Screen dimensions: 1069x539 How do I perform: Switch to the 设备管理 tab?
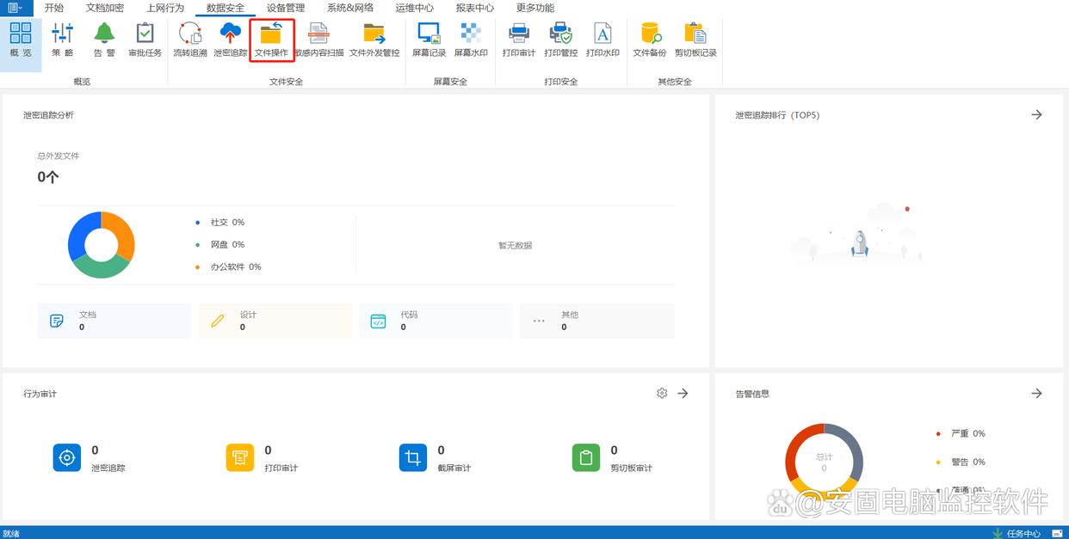(x=286, y=8)
